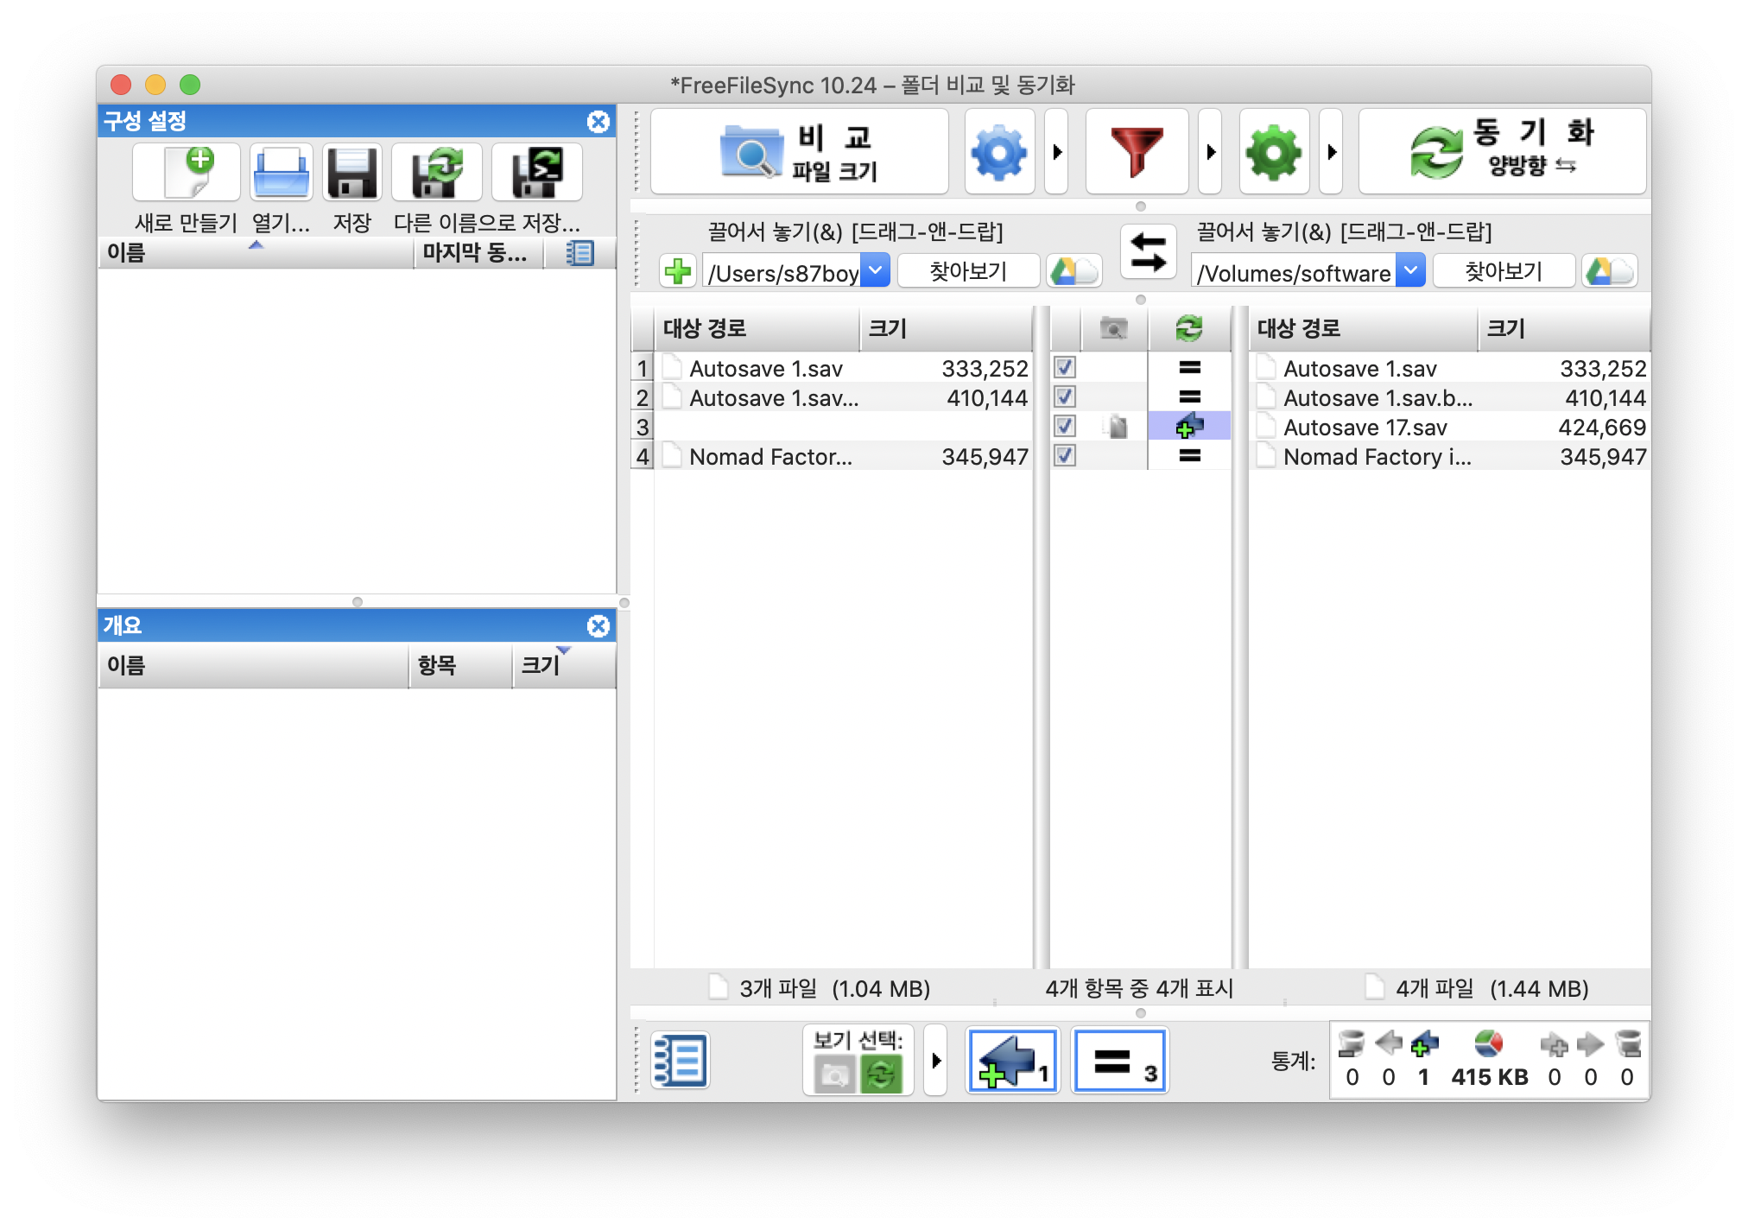Sort overview panel by 항목 column
The width and height of the screenshot is (1748, 1230).
pyautogui.click(x=459, y=665)
